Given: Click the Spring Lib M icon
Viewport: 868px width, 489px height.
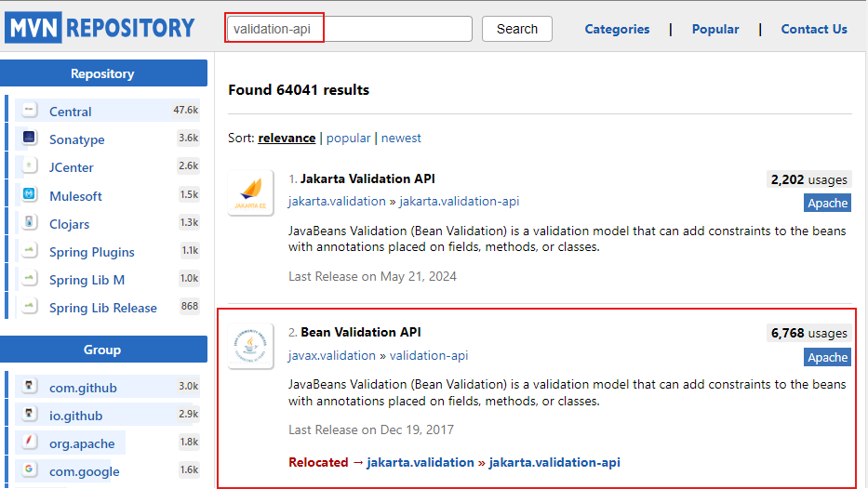Looking at the screenshot, I should pyautogui.click(x=30, y=278).
